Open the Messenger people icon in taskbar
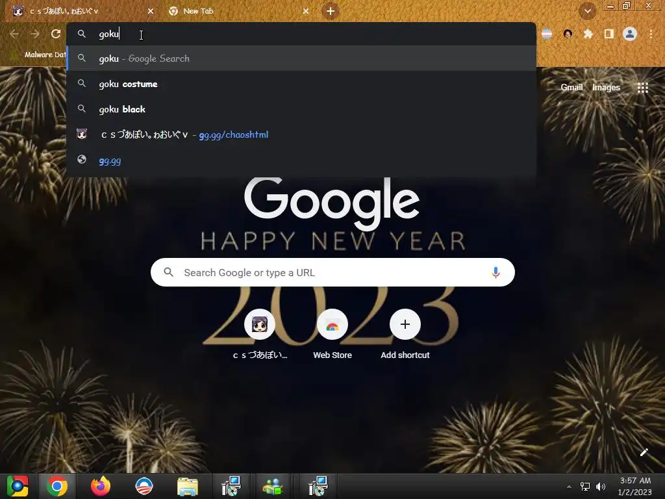This screenshot has height=499, width=665. click(x=272, y=486)
